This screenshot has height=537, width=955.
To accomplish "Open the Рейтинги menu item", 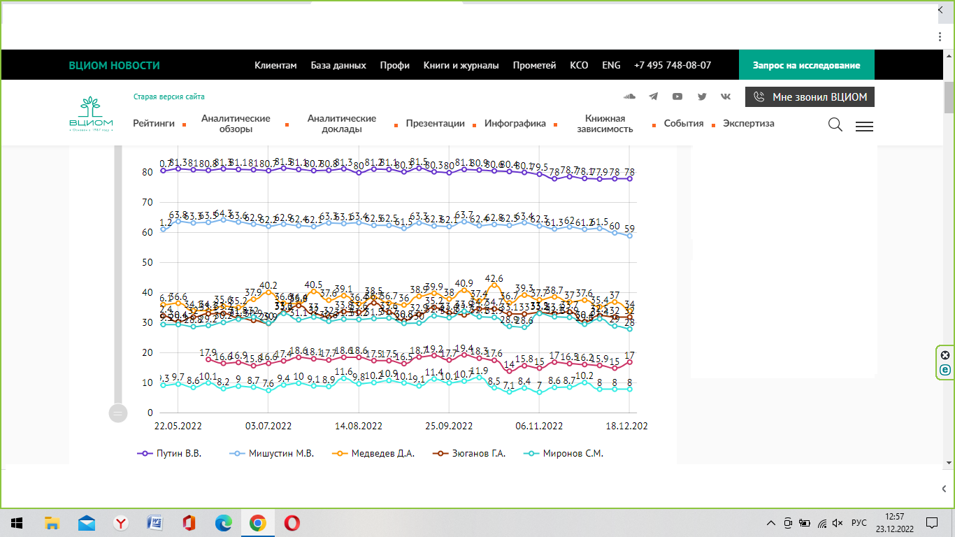I will (x=154, y=124).
